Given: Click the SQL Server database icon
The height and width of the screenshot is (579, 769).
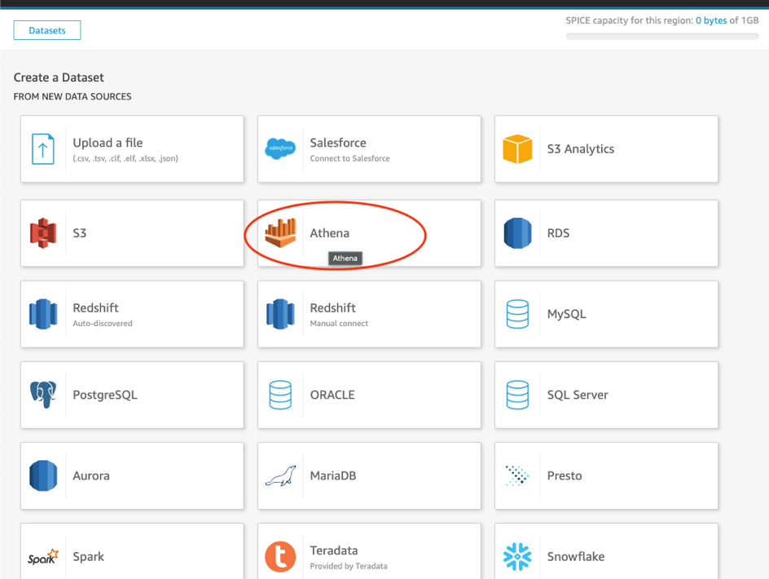Looking at the screenshot, I should (517, 395).
